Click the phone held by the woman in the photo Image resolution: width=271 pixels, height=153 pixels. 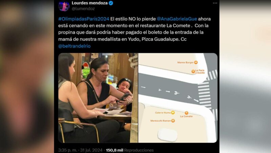124,97
